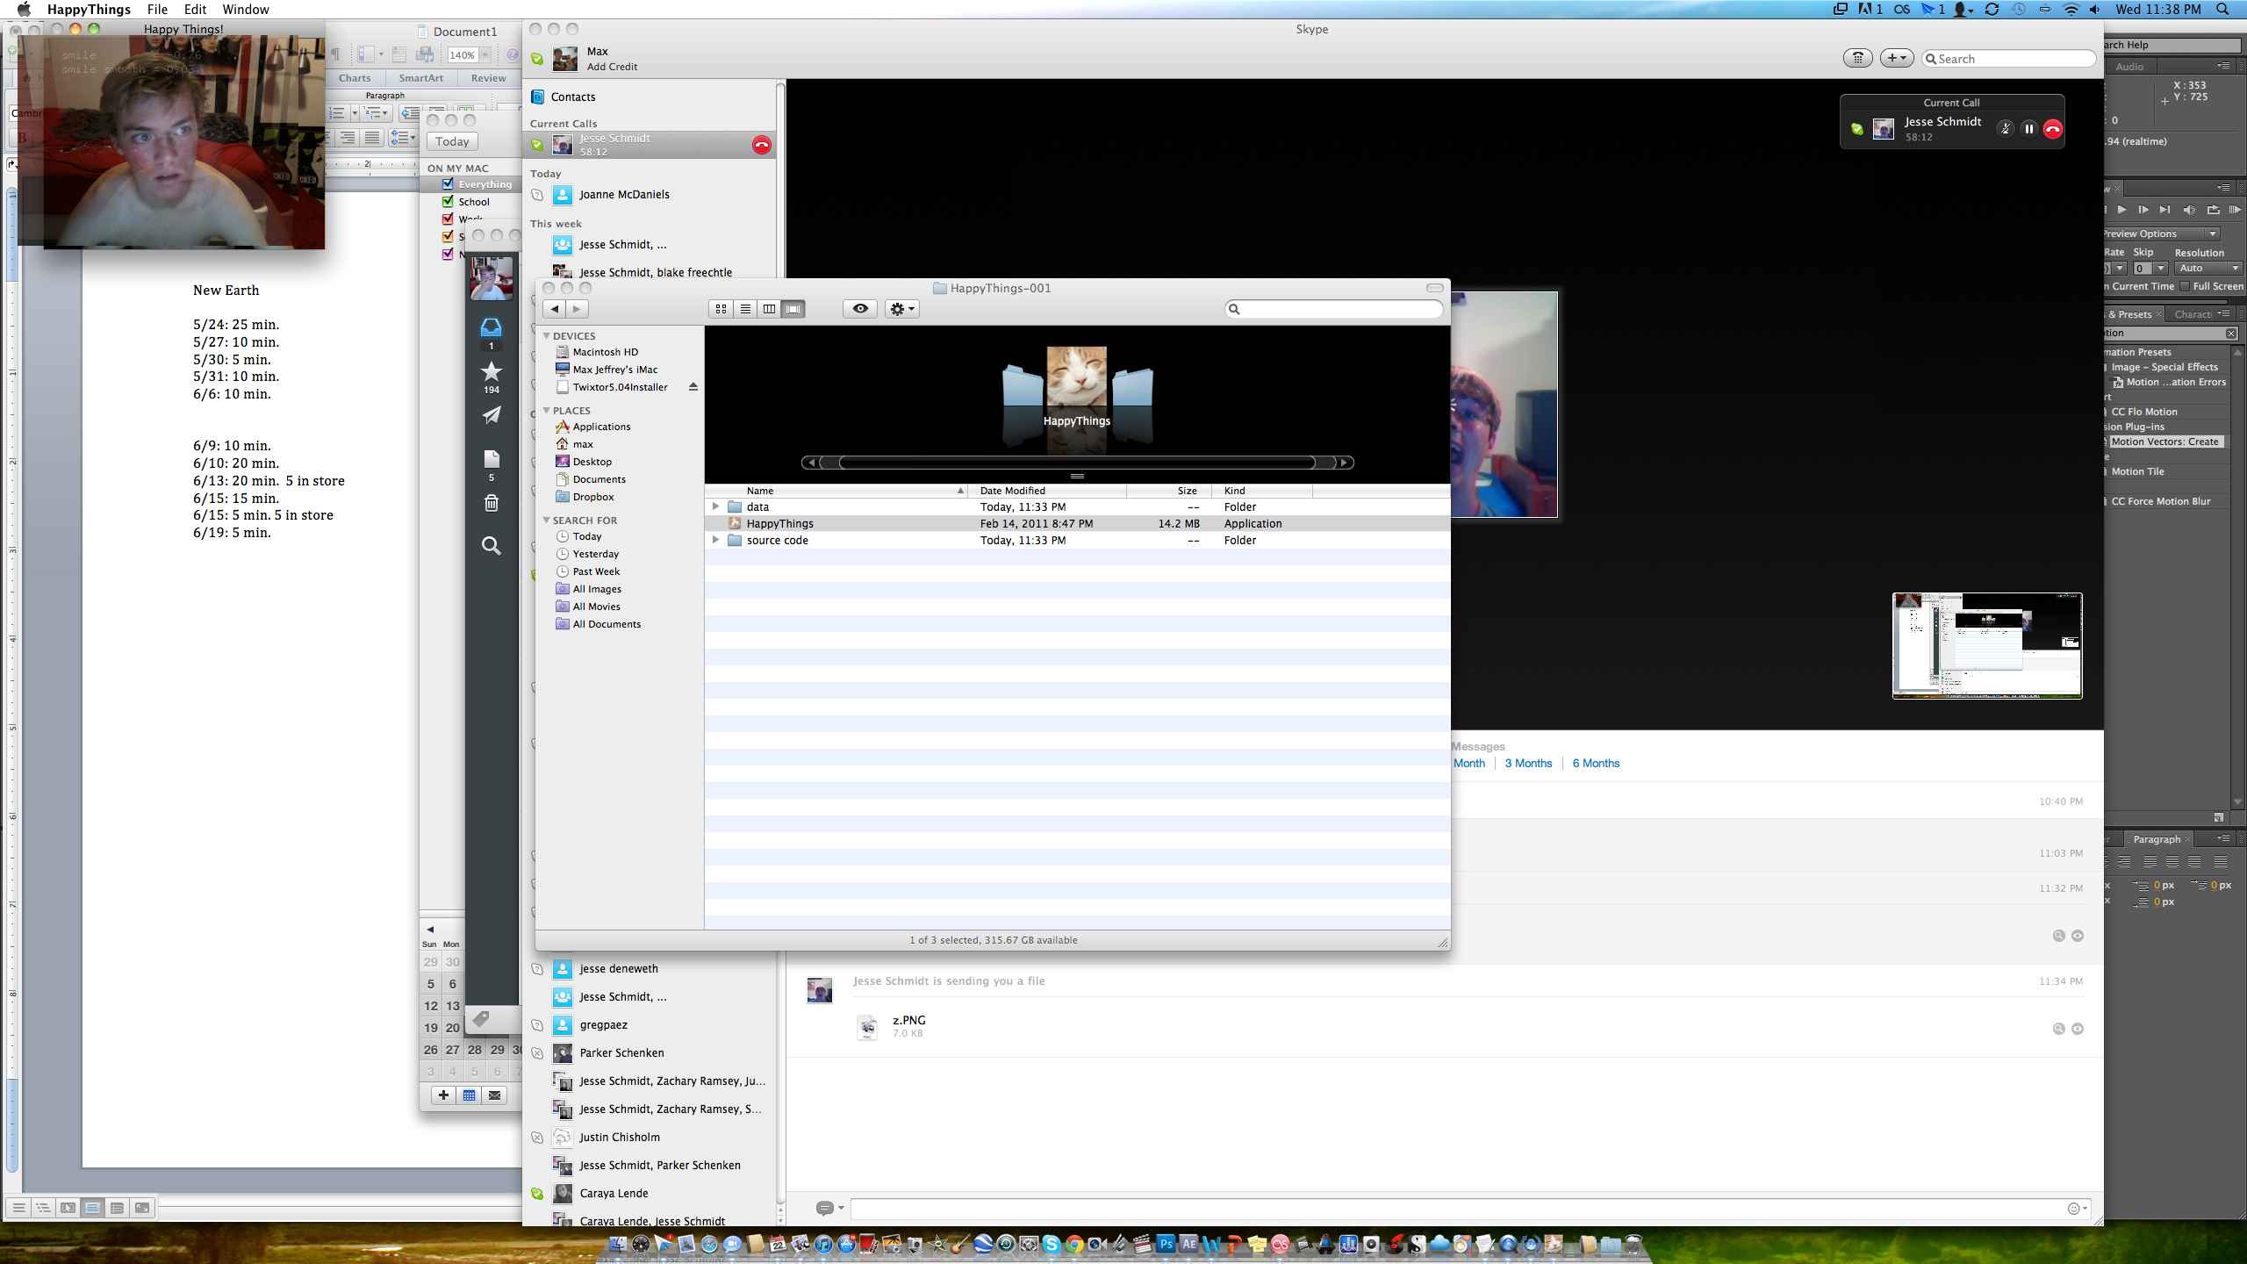Open the Skype dial pad button
Screen dimensions: 2247x1264
point(1857,58)
